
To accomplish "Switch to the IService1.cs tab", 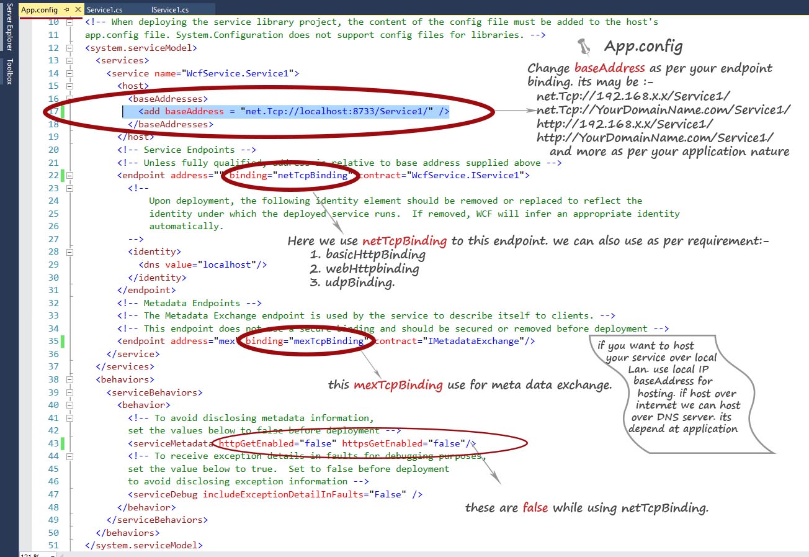I will 170,10.
